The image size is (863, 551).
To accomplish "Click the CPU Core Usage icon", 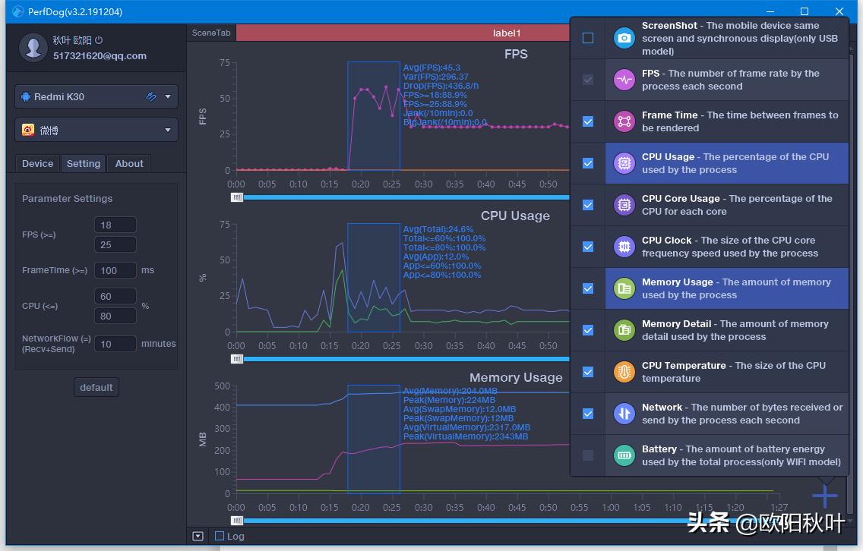I will (624, 205).
